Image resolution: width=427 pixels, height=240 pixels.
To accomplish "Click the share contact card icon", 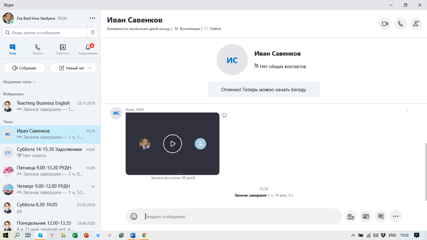I will point(366,216).
